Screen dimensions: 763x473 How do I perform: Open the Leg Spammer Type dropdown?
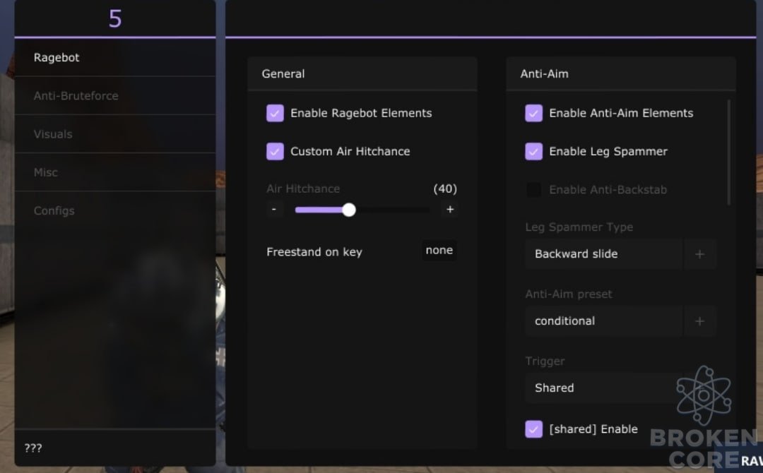[604, 253]
